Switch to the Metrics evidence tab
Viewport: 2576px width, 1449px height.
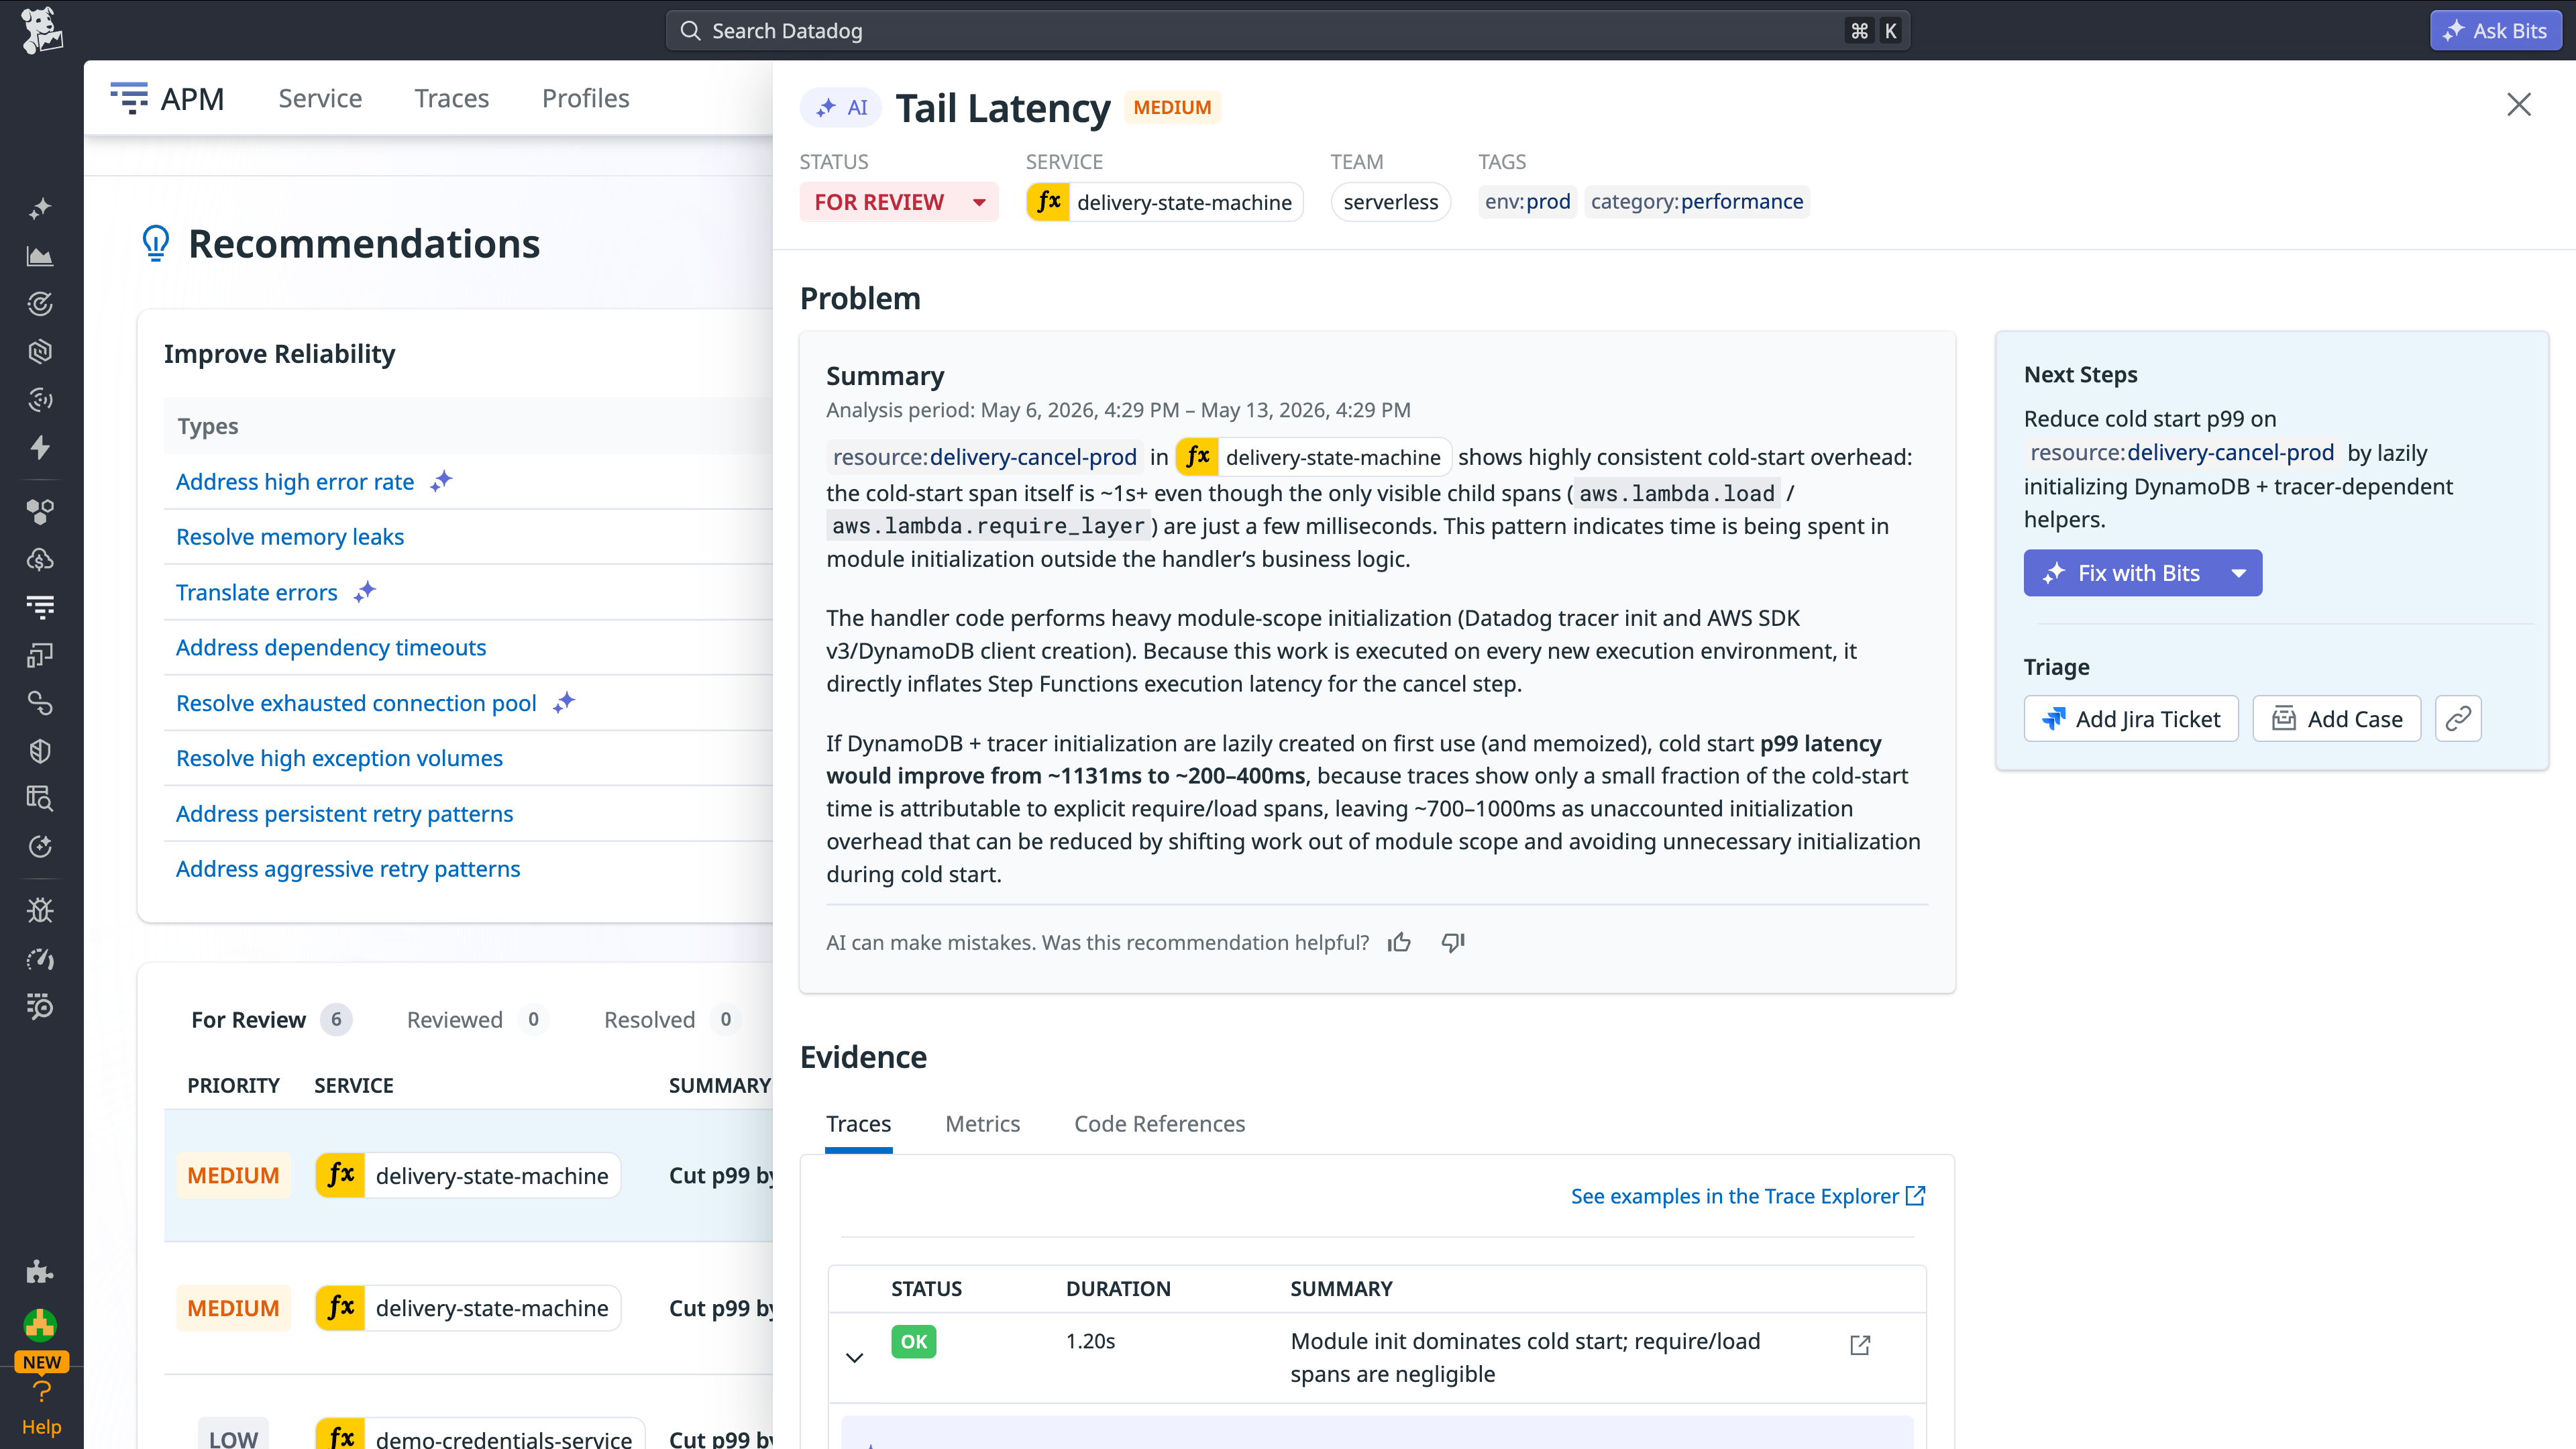point(982,1124)
